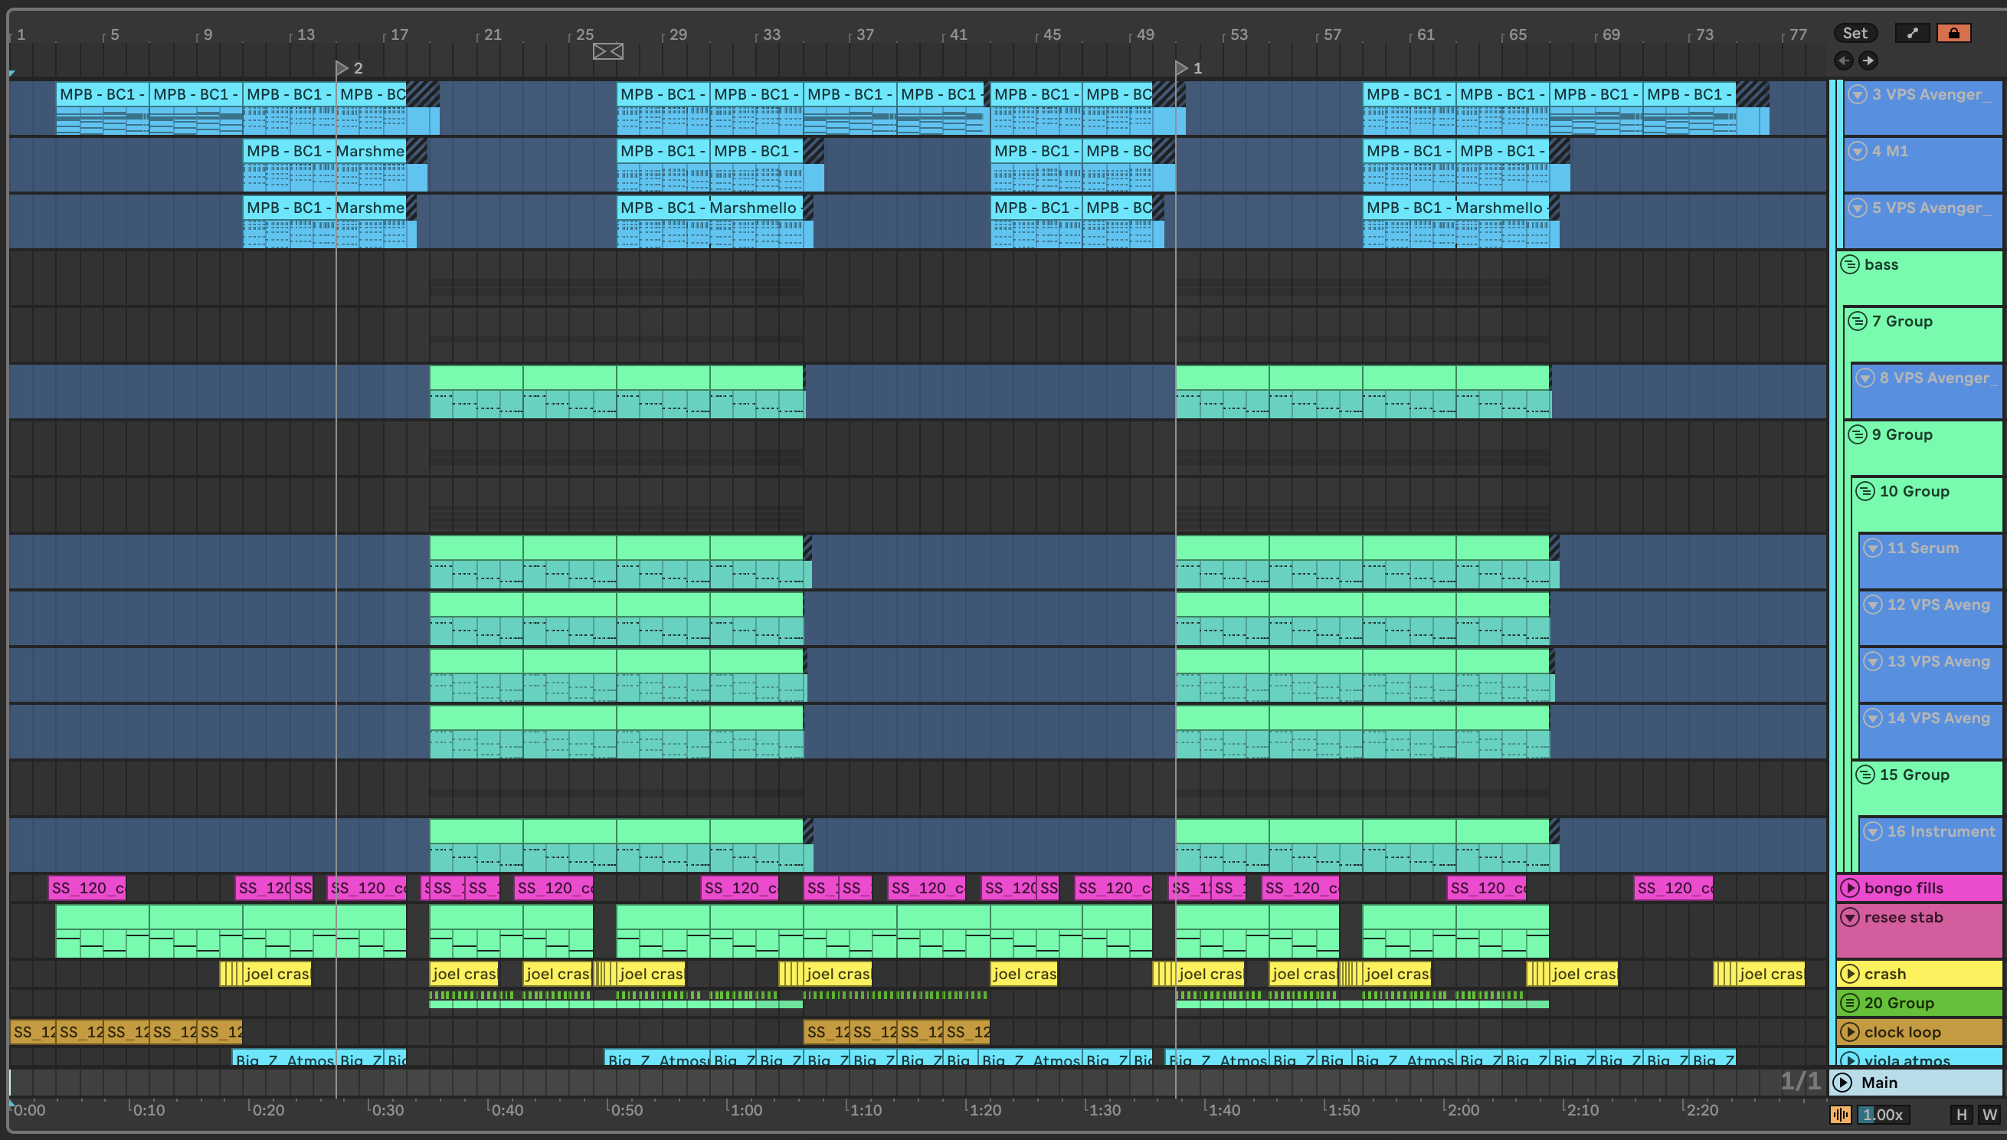Click the viola atmos track arrow icon
2007x1140 pixels.
pyautogui.click(x=1850, y=1060)
